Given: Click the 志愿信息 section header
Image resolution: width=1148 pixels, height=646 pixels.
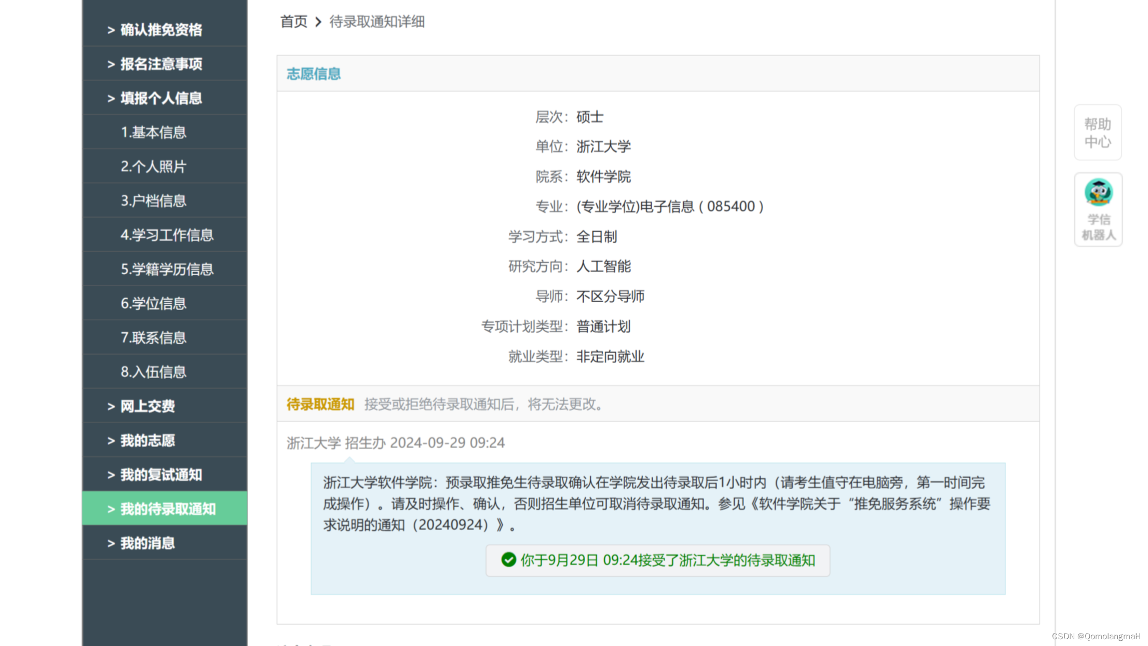Looking at the screenshot, I should (314, 74).
